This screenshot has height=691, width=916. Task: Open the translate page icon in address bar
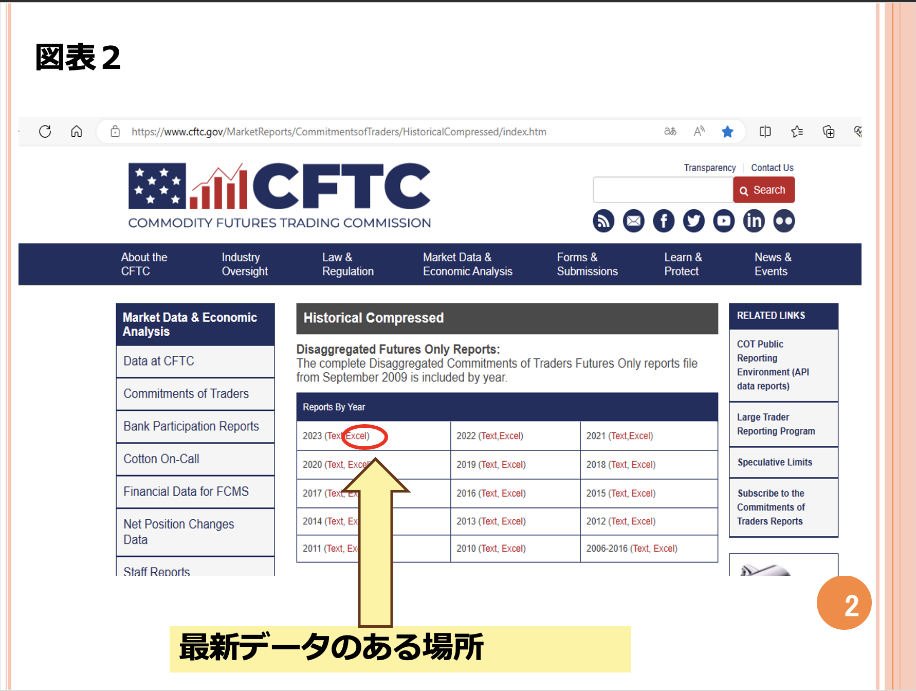pos(670,132)
